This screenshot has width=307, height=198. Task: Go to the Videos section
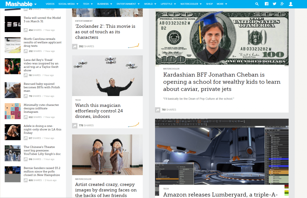50,4
